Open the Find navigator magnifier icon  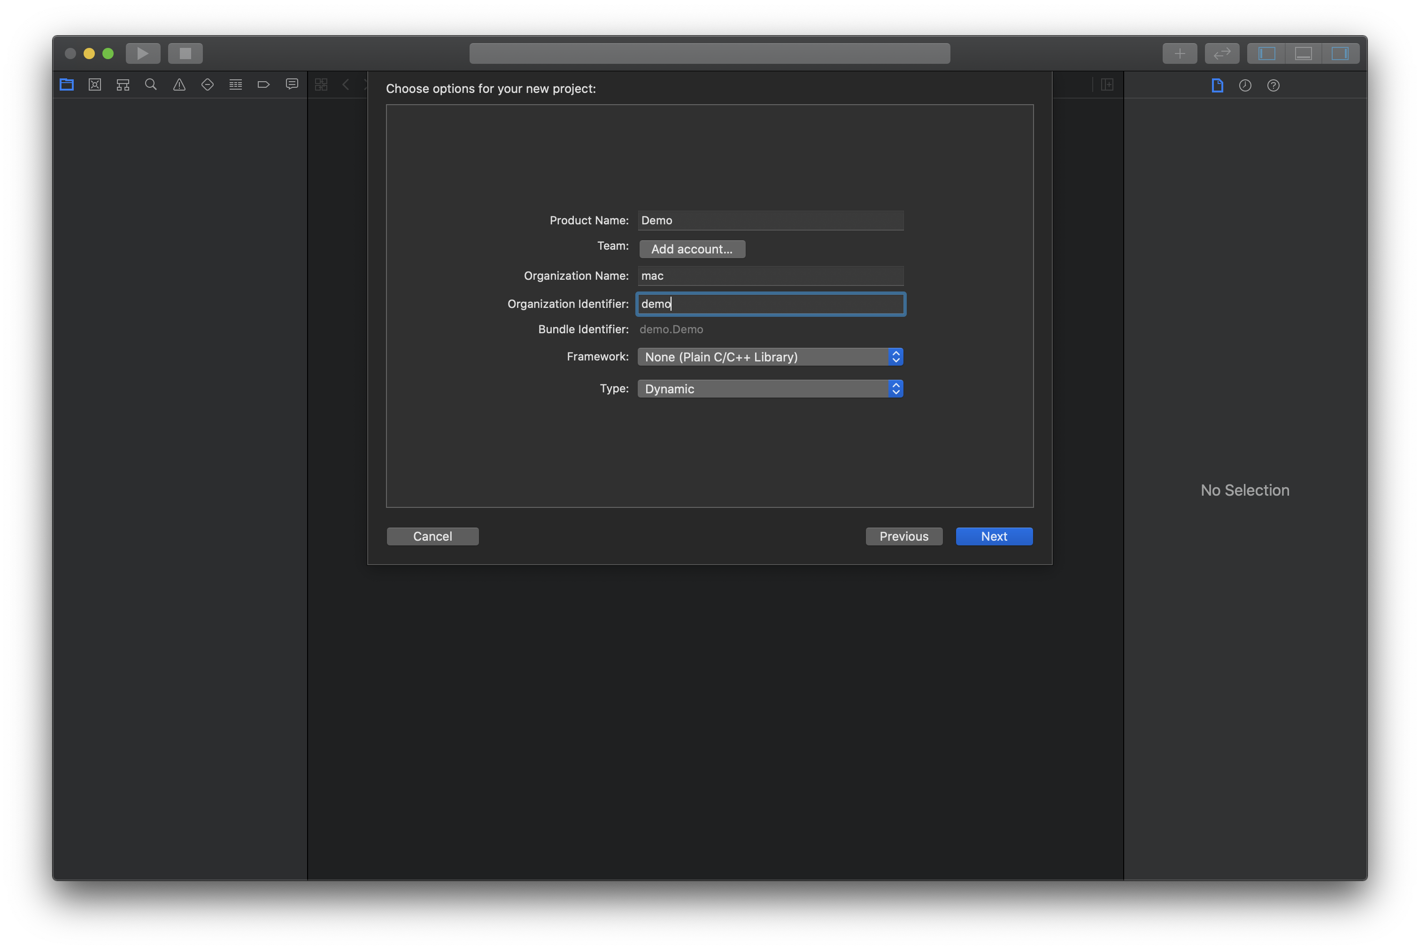pos(151,85)
